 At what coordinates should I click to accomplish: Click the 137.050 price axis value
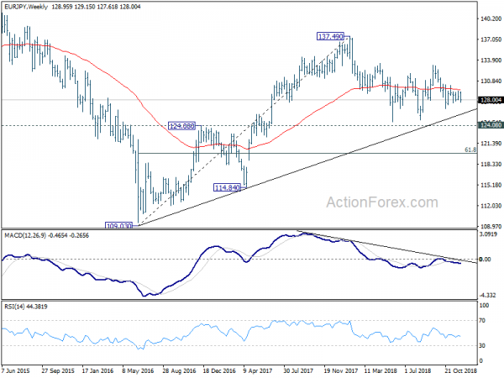[491, 39]
